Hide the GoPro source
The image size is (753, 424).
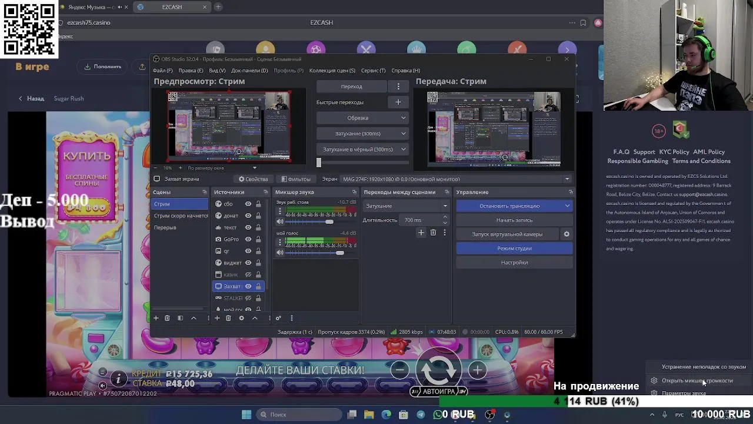click(x=248, y=239)
